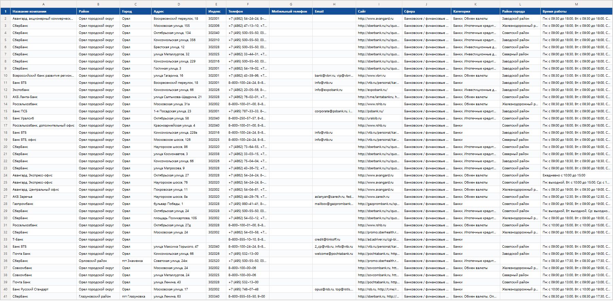Viewport: 613px width, 306px height.
Task: Select the 'Т-Банк' cell
Action: click(x=43, y=240)
